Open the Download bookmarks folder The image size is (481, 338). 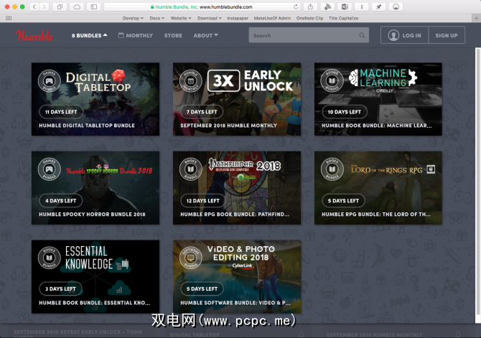tap(209, 18)
